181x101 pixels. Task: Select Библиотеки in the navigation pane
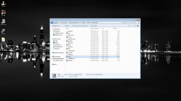coord(57,39)
